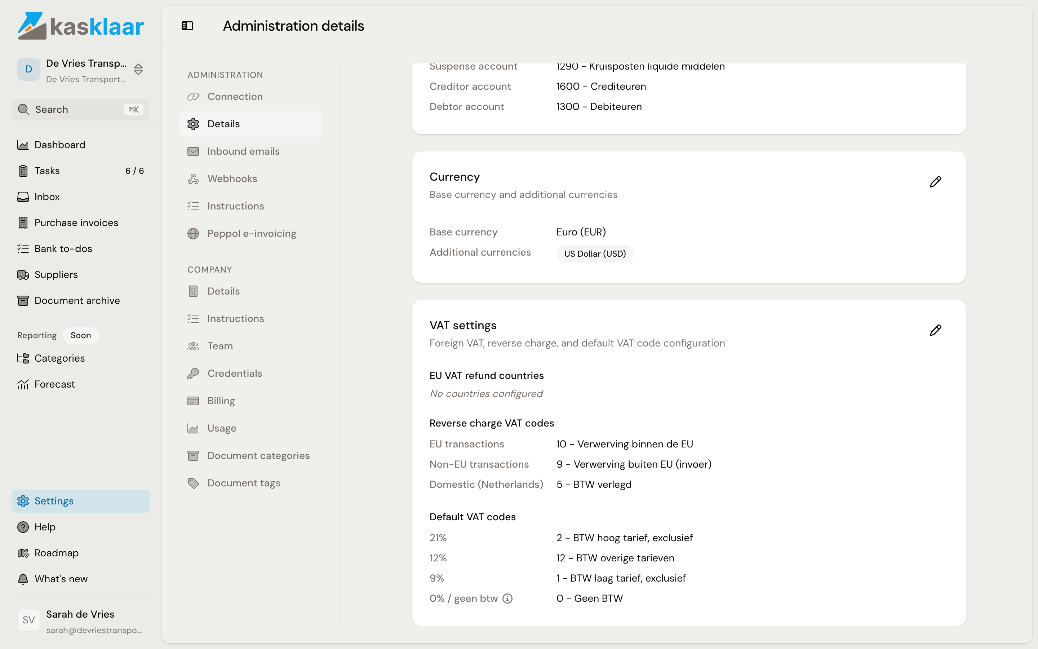Click the Search field
Viewport: 1038px width, 649px height.
click(81, 110)
